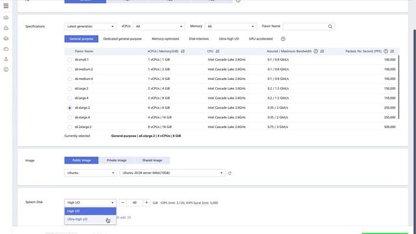This screenshot has width=416, height=234.
Task: Click the refresh icon beside image version
Action: coord(229,173)
